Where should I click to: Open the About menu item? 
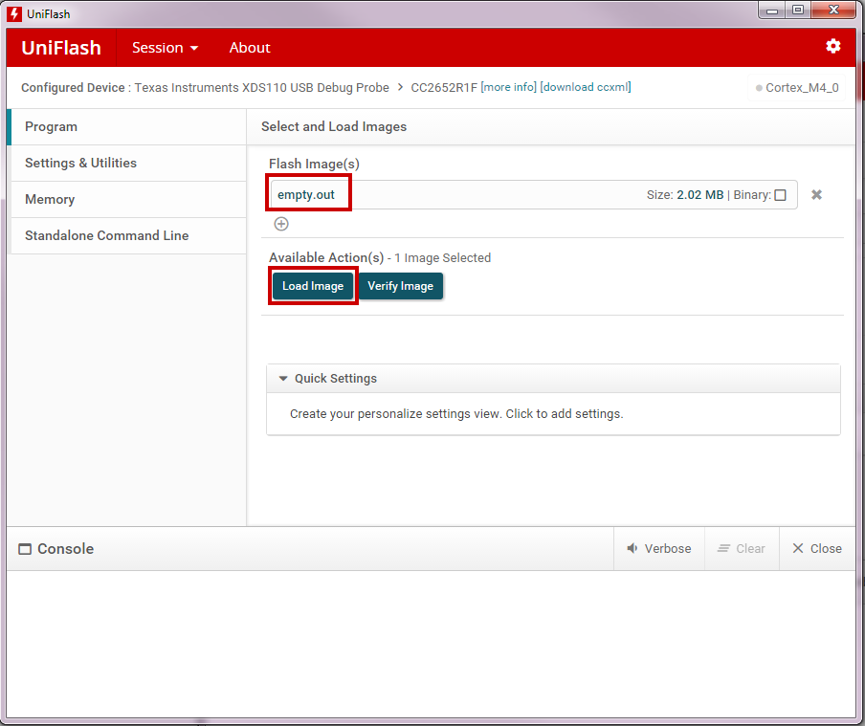tap(250, 48)
